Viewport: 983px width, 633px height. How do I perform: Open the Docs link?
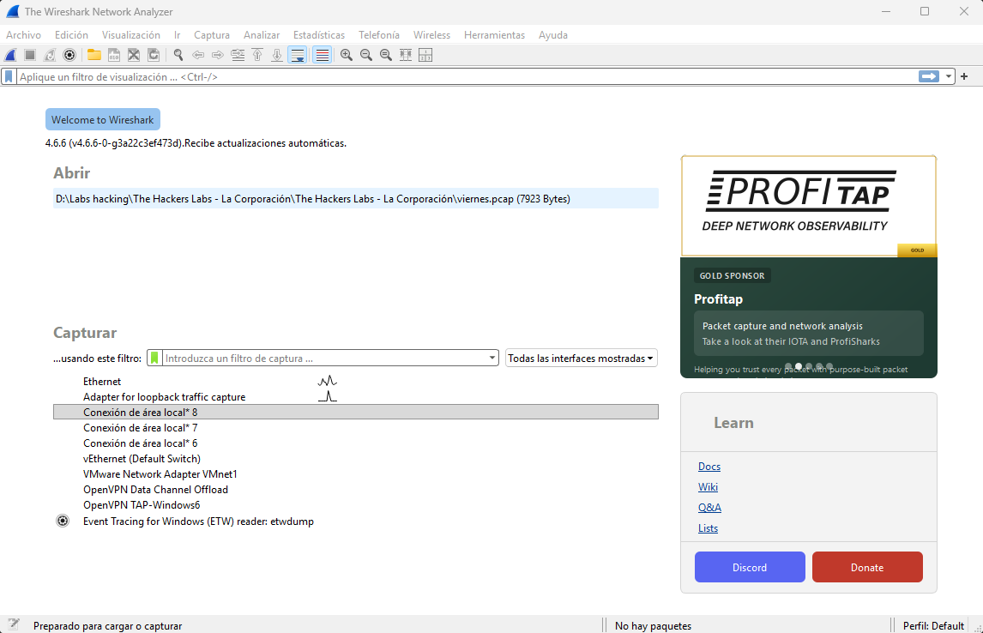coord(709,467)
